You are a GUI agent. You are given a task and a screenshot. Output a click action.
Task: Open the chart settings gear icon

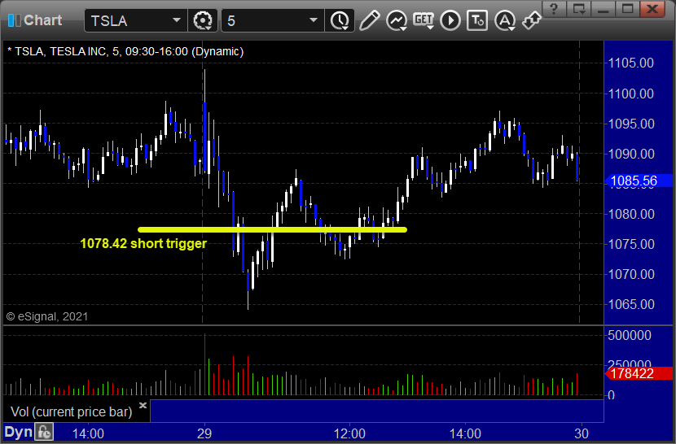pyautogui.click(x=203, y=20)
